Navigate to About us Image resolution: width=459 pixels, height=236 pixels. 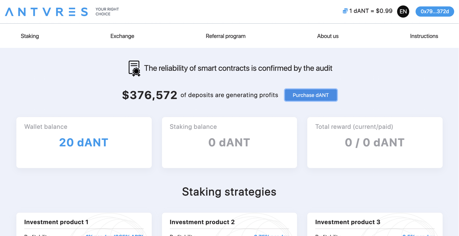(x=328, y=36)
